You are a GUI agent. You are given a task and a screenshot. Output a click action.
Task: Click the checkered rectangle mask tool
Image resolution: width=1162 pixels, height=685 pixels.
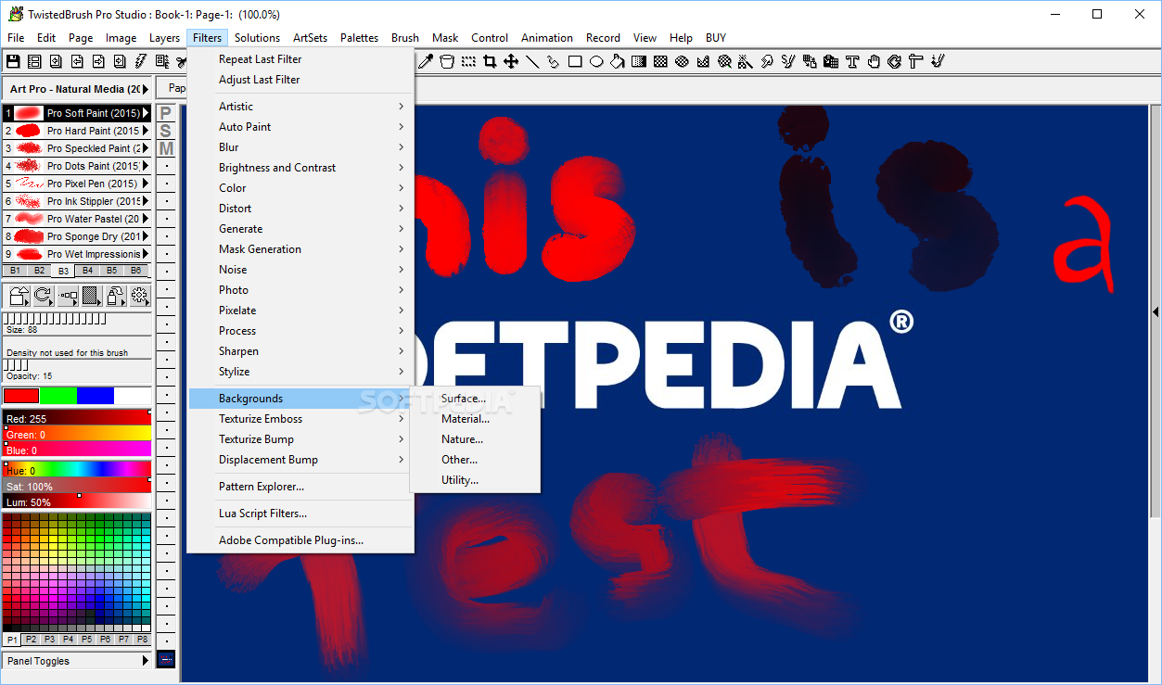point(660,61)
